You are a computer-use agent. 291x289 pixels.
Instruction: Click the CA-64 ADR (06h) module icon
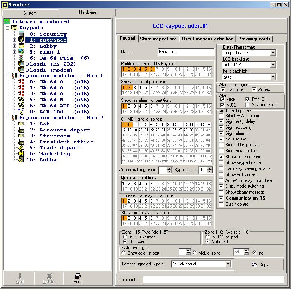click(21, 106)
